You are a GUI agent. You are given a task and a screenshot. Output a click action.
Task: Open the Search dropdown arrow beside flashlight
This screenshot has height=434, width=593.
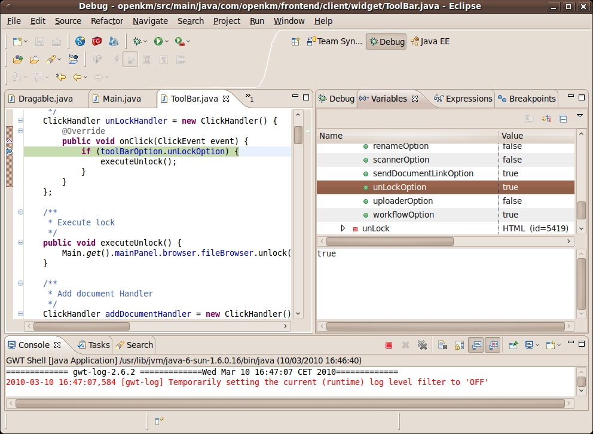pyautogui.click(x=59, y=60)
